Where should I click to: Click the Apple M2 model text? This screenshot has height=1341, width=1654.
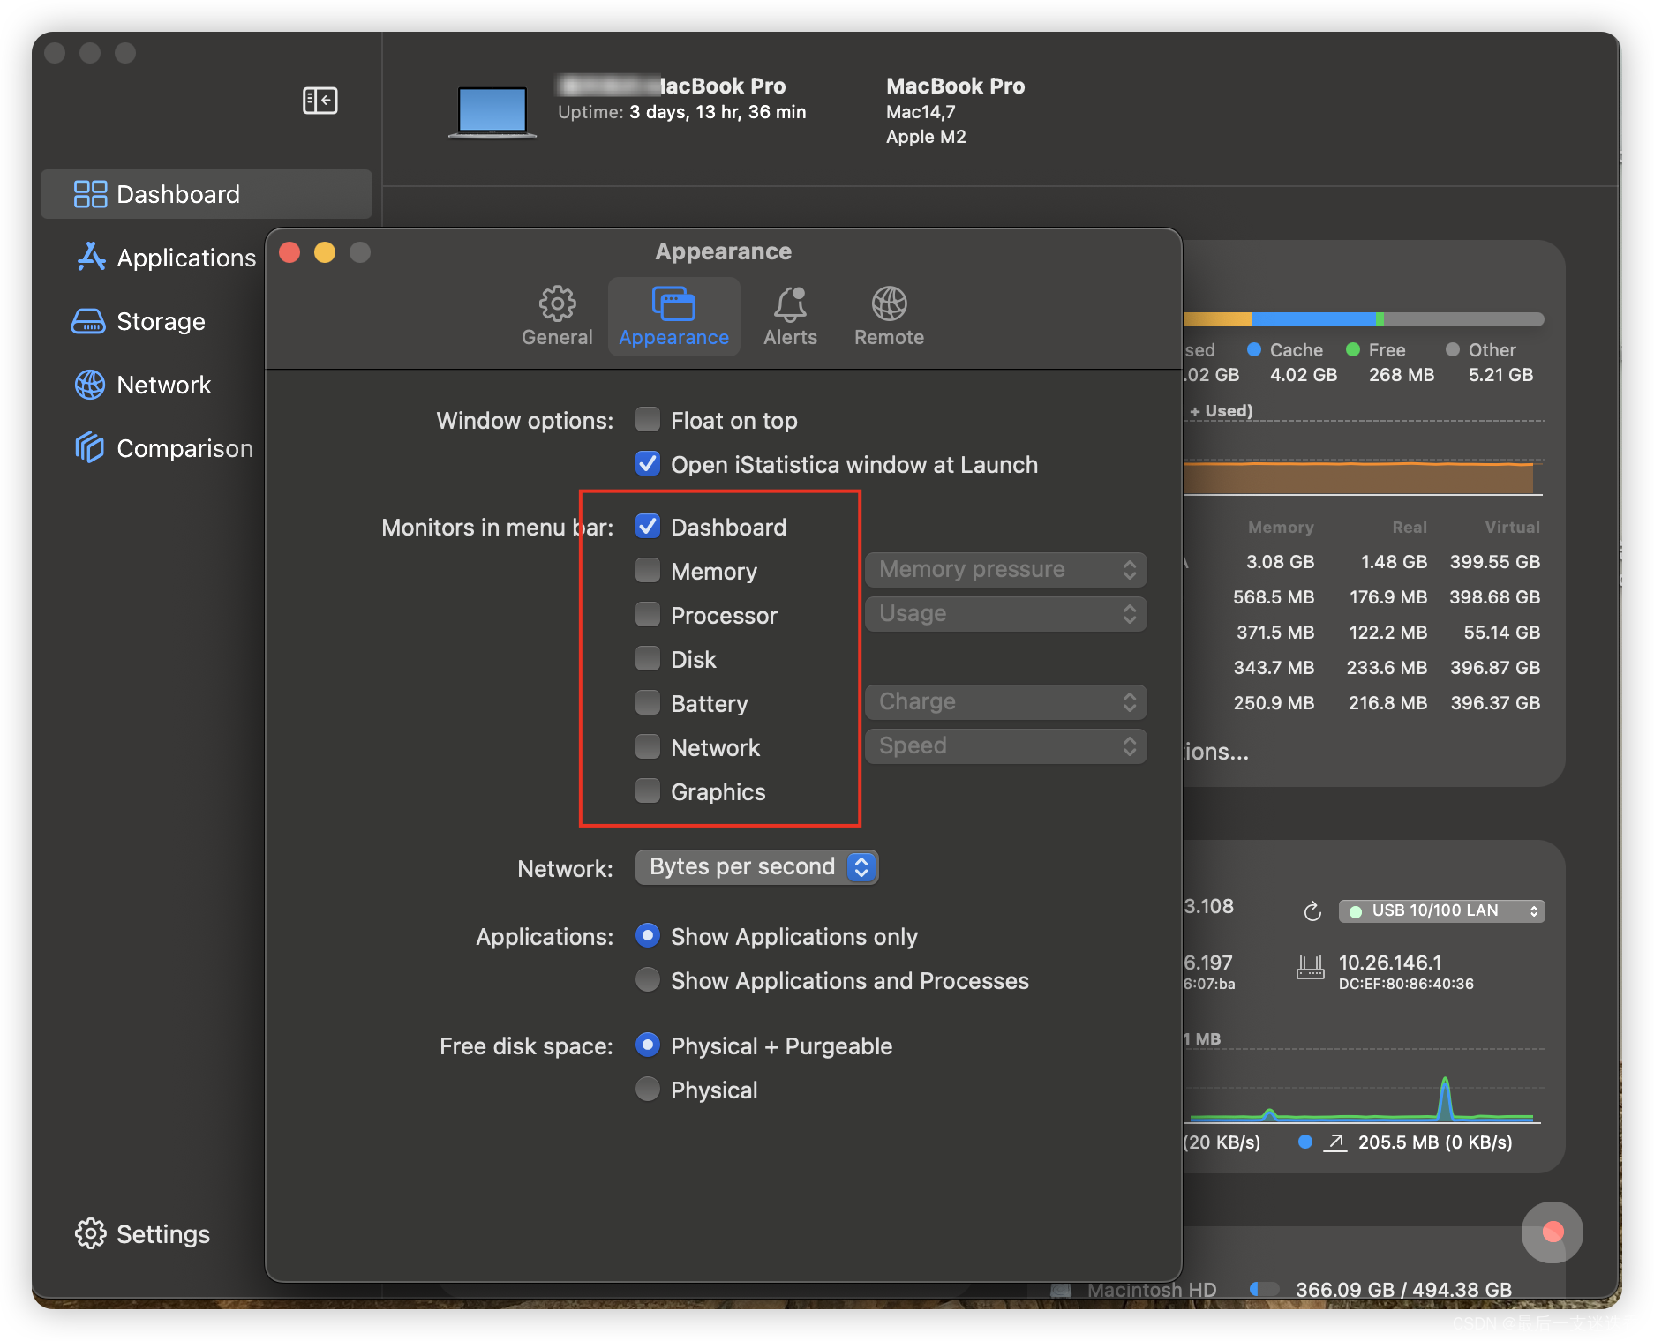pos(926,137)
